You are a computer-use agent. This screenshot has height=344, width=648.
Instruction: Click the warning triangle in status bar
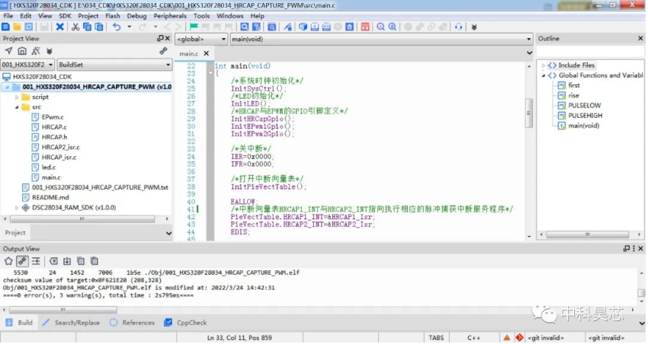(x=507, y=338)
